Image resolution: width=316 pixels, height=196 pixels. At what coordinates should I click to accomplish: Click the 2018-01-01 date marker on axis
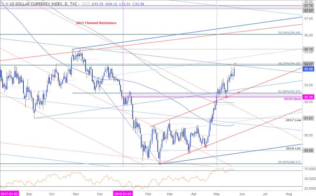[x=122, y=191]
